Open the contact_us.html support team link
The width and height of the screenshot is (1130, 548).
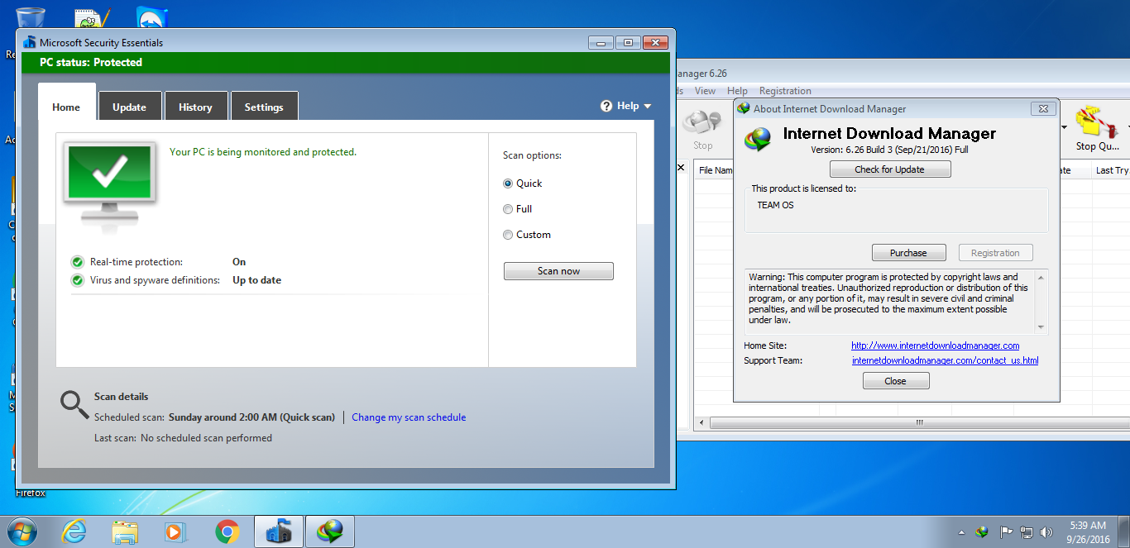tap(945, 360)
